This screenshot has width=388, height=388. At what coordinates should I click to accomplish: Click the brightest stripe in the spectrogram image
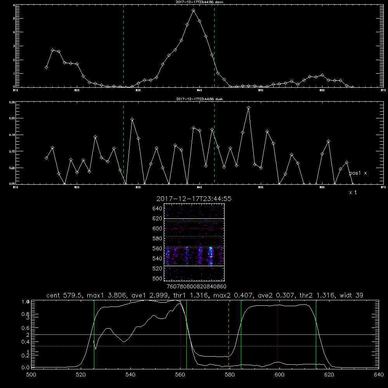211,256
